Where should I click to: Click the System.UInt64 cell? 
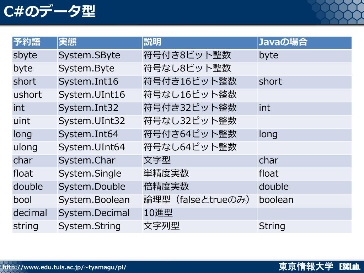(100, 148)
